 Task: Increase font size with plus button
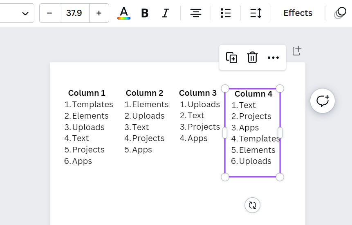(x=99, y=13)
